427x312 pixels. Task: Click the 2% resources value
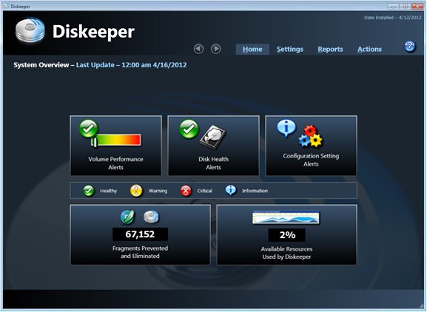coord(286,235)
